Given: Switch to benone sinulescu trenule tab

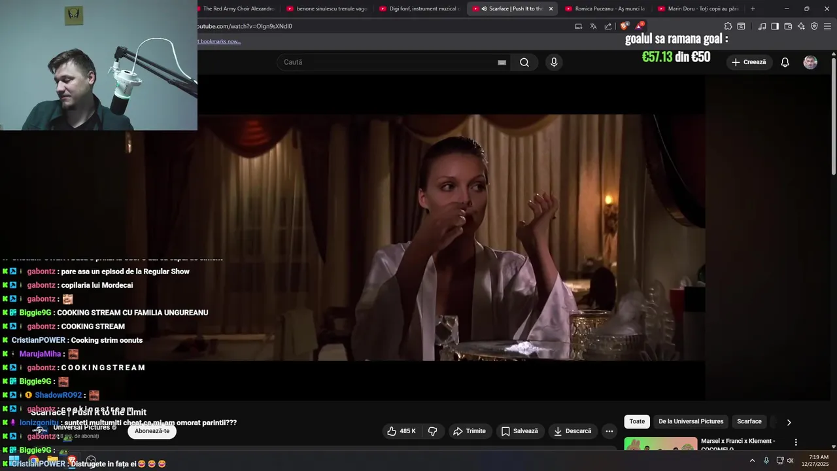Looking at the screenshot, I should coord(328,9).
